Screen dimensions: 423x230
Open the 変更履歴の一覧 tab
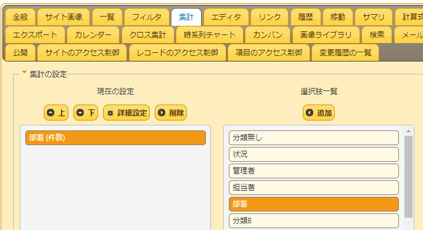pyautogui.click(x=345, y=53)
